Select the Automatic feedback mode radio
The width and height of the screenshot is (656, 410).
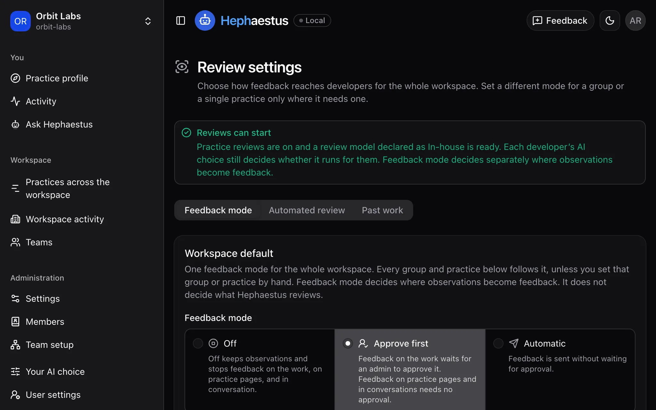click(498, 343)
